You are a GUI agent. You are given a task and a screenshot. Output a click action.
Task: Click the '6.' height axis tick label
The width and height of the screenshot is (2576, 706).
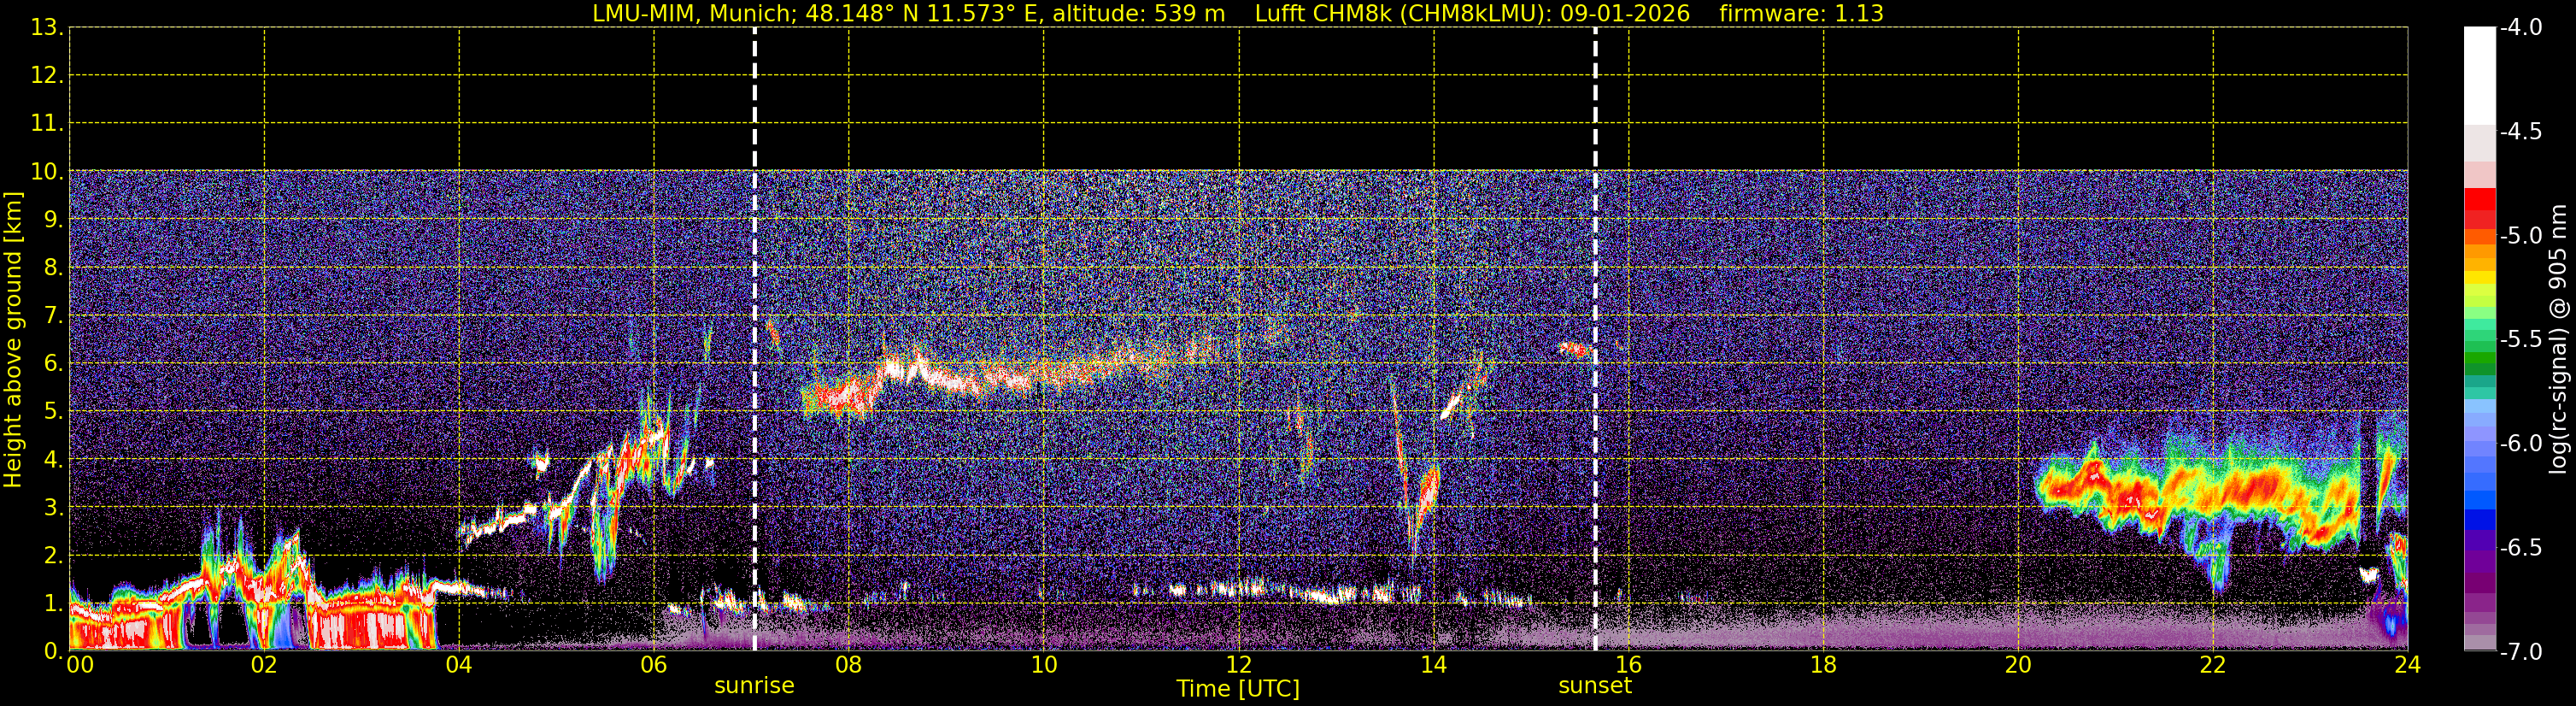click(x=54, y=364)
